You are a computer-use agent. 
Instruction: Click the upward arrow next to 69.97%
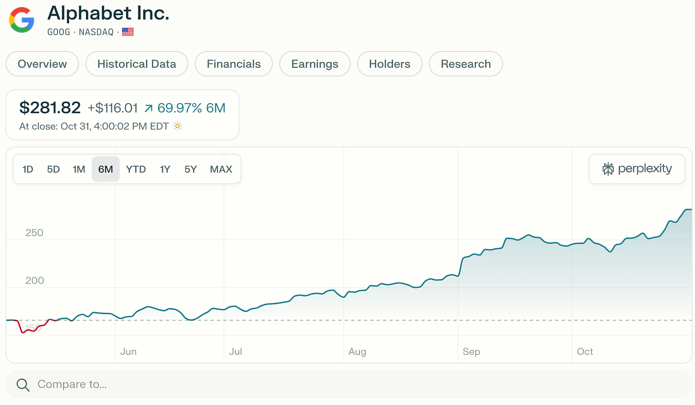click(x=148, y=109)
